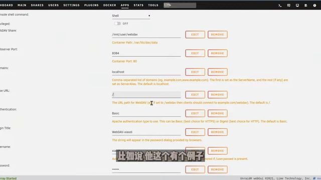This screenshot has width=321, height=180.
Task: Switch to the Users tab
Action: tap(54, 5)
